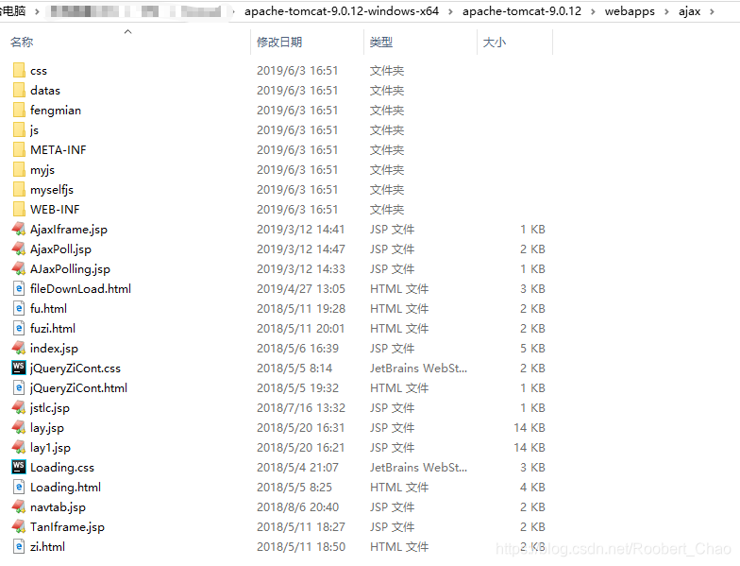This screenshot has width=740, height=566.
Task: Click the 4 KB size of Loading.html
Action: [532, 488]
